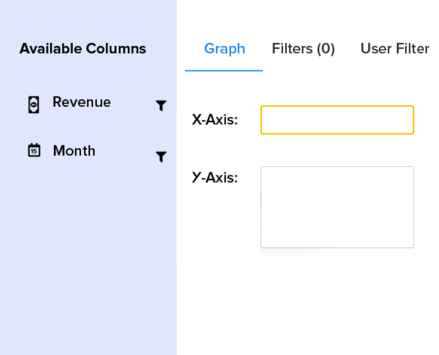The width and height of the screenshot is (439, 355).
Task: Open the filter funnel beside Revenue
Action: [x=161, y=106]
